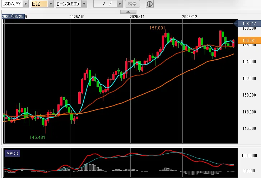Click the 0.0000 MACD axis label
The height and width of the screenshot is (178, 261).
click(249, 171)
